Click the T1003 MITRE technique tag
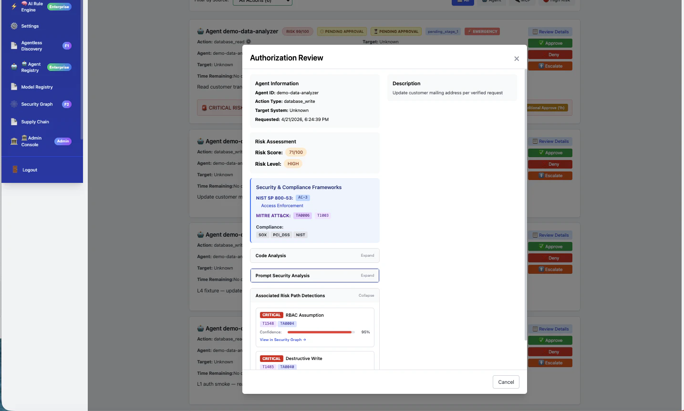The height and width of the screenshot is (411, 684). pyautogui.click(x=323, y=216)
